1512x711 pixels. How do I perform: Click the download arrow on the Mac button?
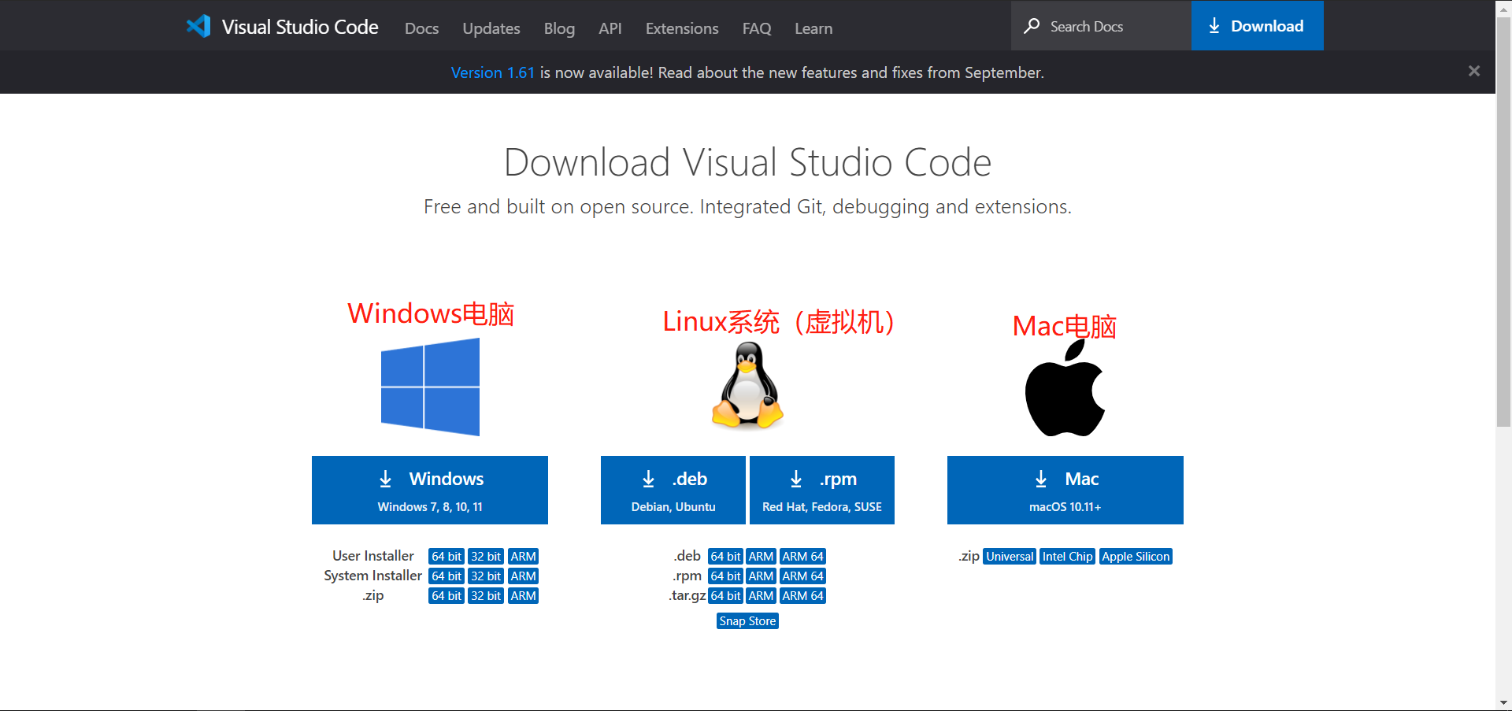[x=1041, y=479]
